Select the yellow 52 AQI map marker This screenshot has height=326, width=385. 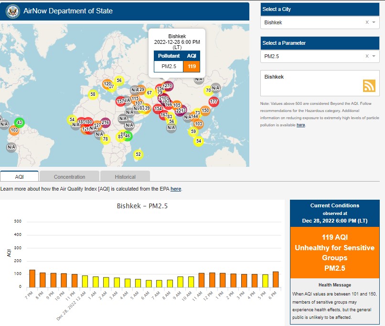tap(138, 154)
